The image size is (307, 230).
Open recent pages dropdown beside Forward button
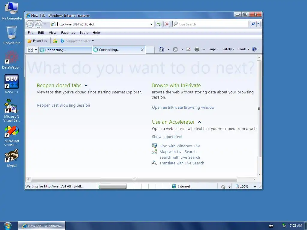pos(45,24)
